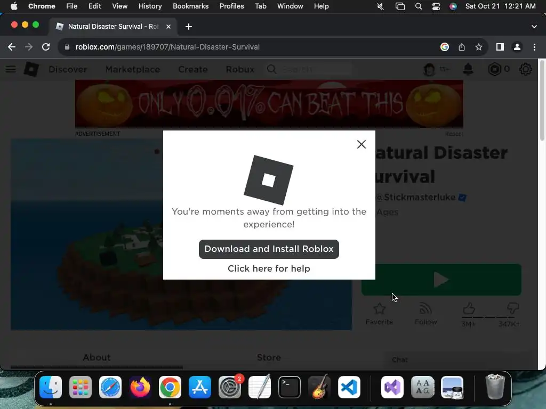Favorite this experience with the star
This screenshot has width=546, height=409.
point(379,314)
